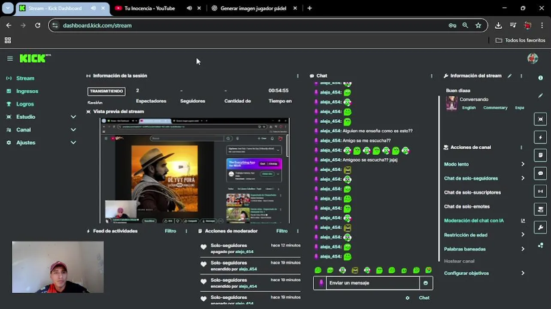The height and width of the screenshot is (309, 551).
Task: Click the Filtro link in Feed de actividades
Action: 170,231
